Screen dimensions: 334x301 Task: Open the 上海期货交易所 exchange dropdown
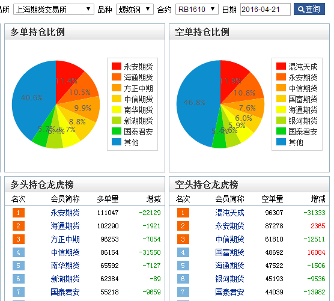point(53,10)
